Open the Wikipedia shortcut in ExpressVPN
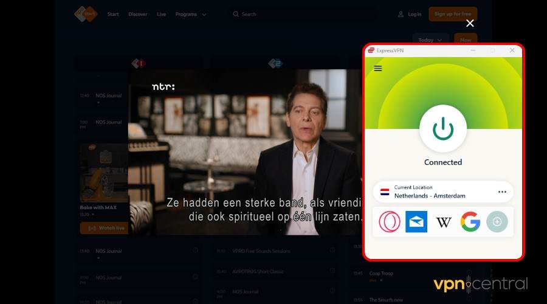Viewport: 547px width, 304px height. click(444, 222)
